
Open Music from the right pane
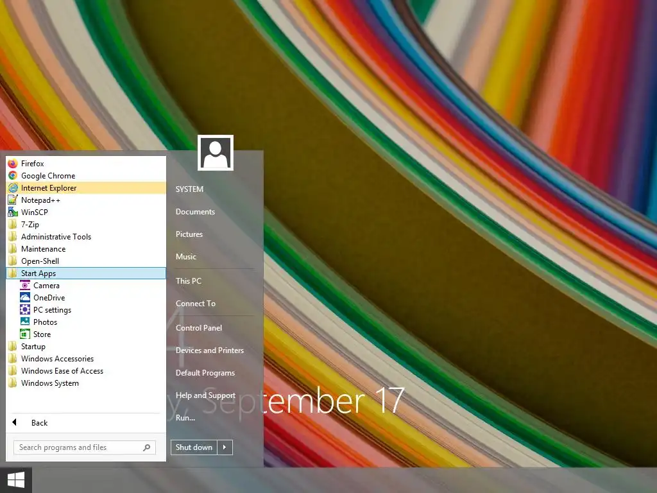pos(186,257)
